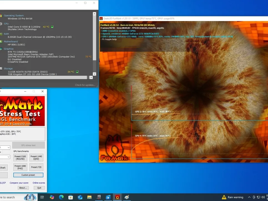268x201 pixels.
Task: Show hidden system tray icons
Action: (249, 197)
